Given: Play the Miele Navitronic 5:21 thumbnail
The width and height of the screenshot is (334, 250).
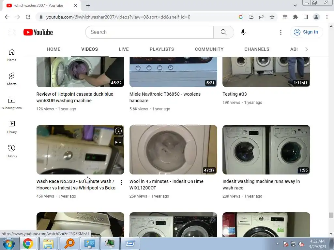Looking at the screenshot, I should [x=173, y=72].
